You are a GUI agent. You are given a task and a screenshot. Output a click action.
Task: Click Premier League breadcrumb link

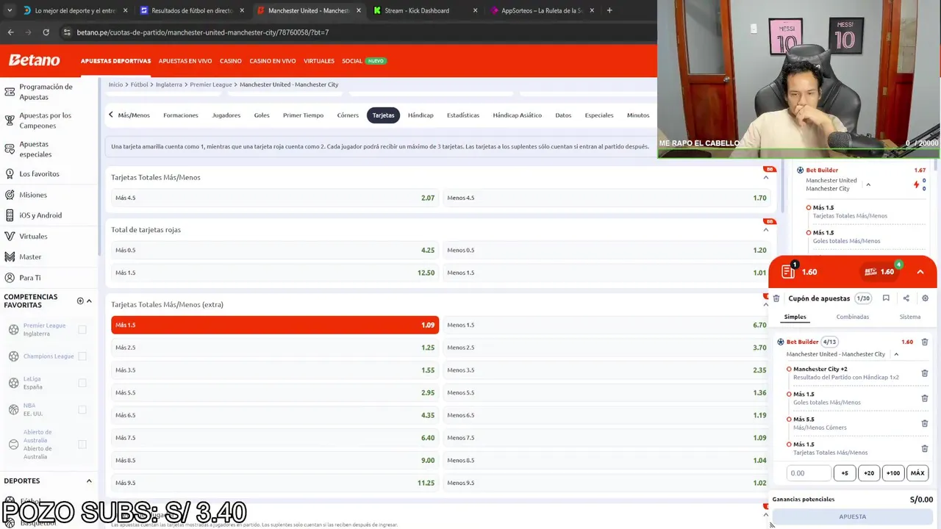211,84
